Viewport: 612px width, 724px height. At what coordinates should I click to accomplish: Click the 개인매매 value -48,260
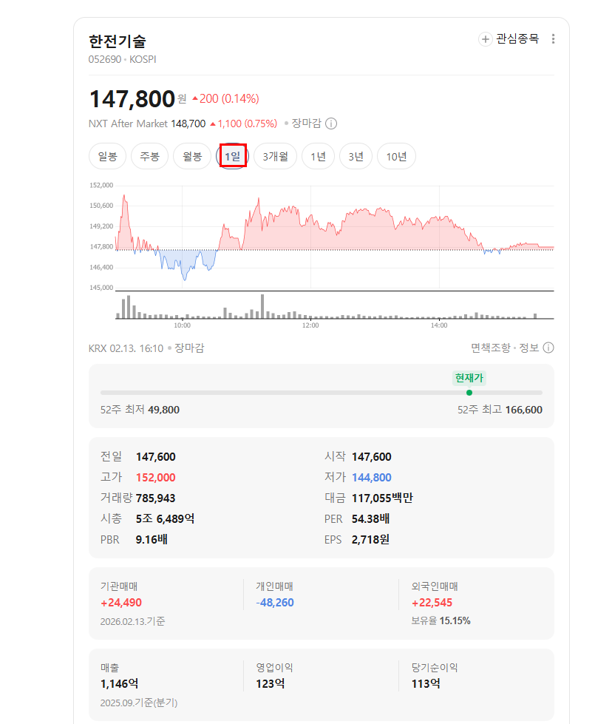pyautogui.click(x=275, y=603)
